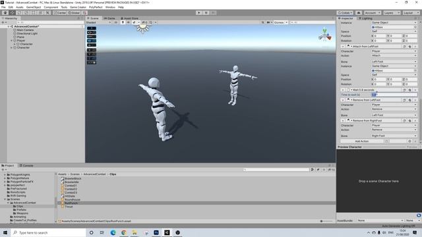The width and height of the screenshot is (422, 237).
Task: Toggle Center pivot mode
Action: point(60,13)
